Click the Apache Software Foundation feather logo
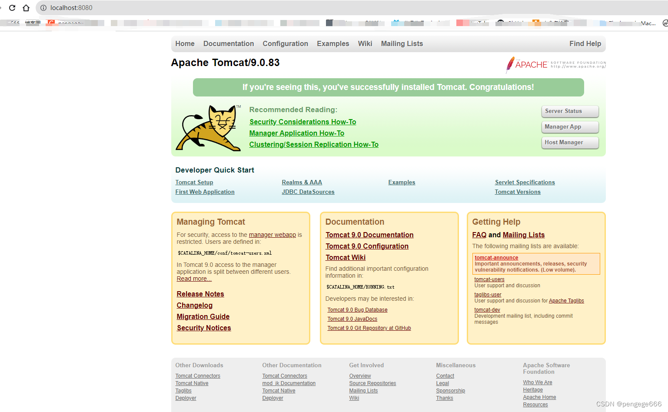Screen dimensions: 668x412 (x=556, y=65)
